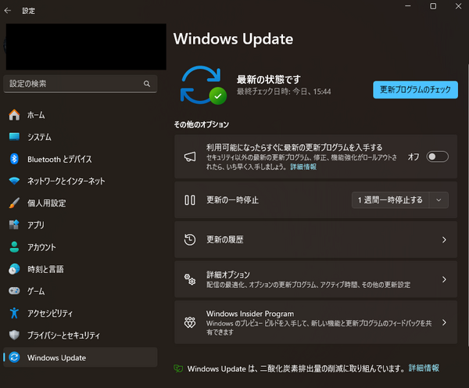Image resolution: width=469 pixels, height=388 pixels.
Task: Click the gamepad icon for ゲーム
Action: [x=14, y=291]
